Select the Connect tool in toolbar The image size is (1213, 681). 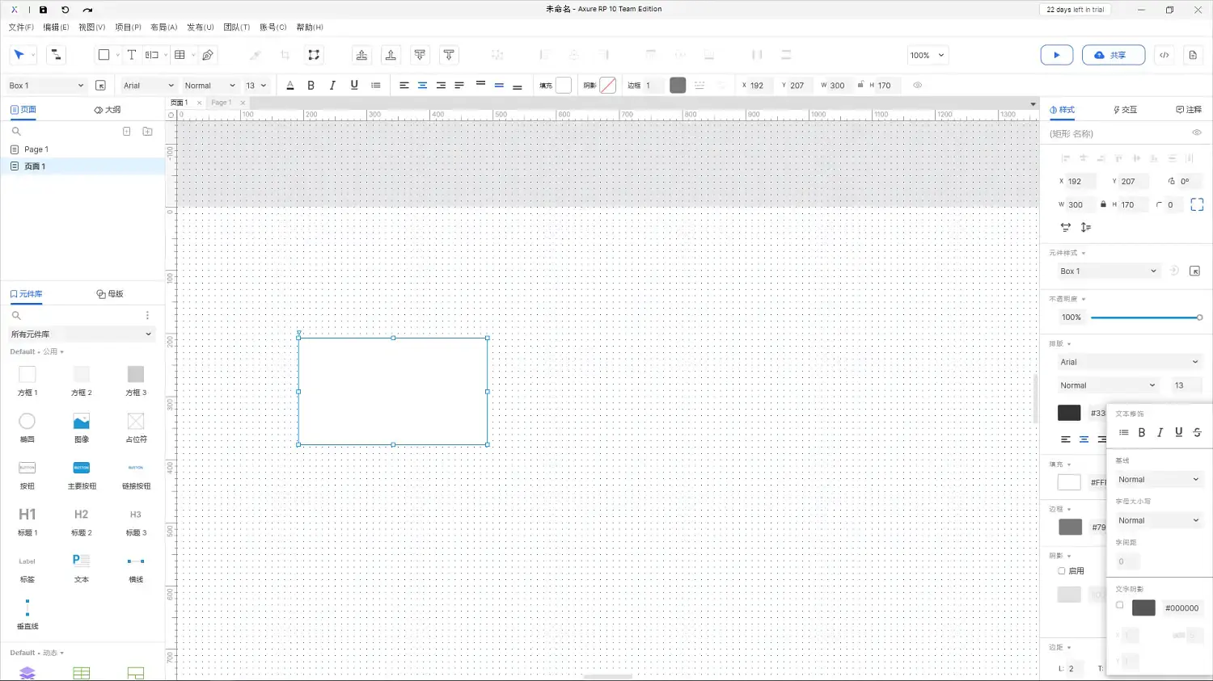(56, 55)
